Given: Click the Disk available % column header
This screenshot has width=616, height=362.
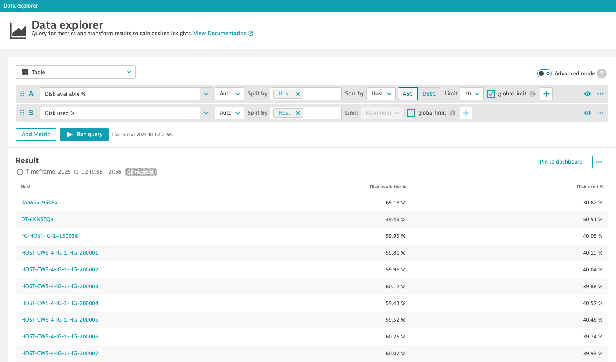Looking at the screenshot, I should 388,187.
